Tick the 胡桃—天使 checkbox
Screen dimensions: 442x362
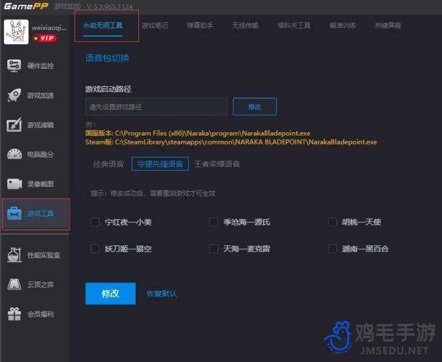click(x=332, y=222)
